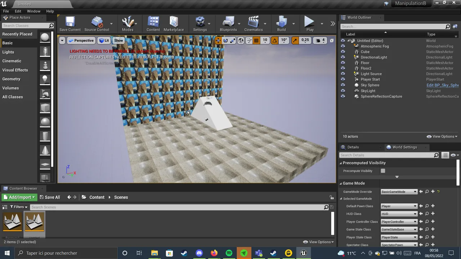Viewport: 461px width, 259px height.
Task: Open the File menu
Action: point(6,11)
